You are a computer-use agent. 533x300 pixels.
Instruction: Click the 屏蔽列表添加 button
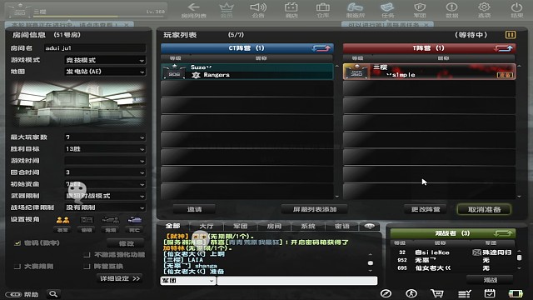(x=315, y=209)
